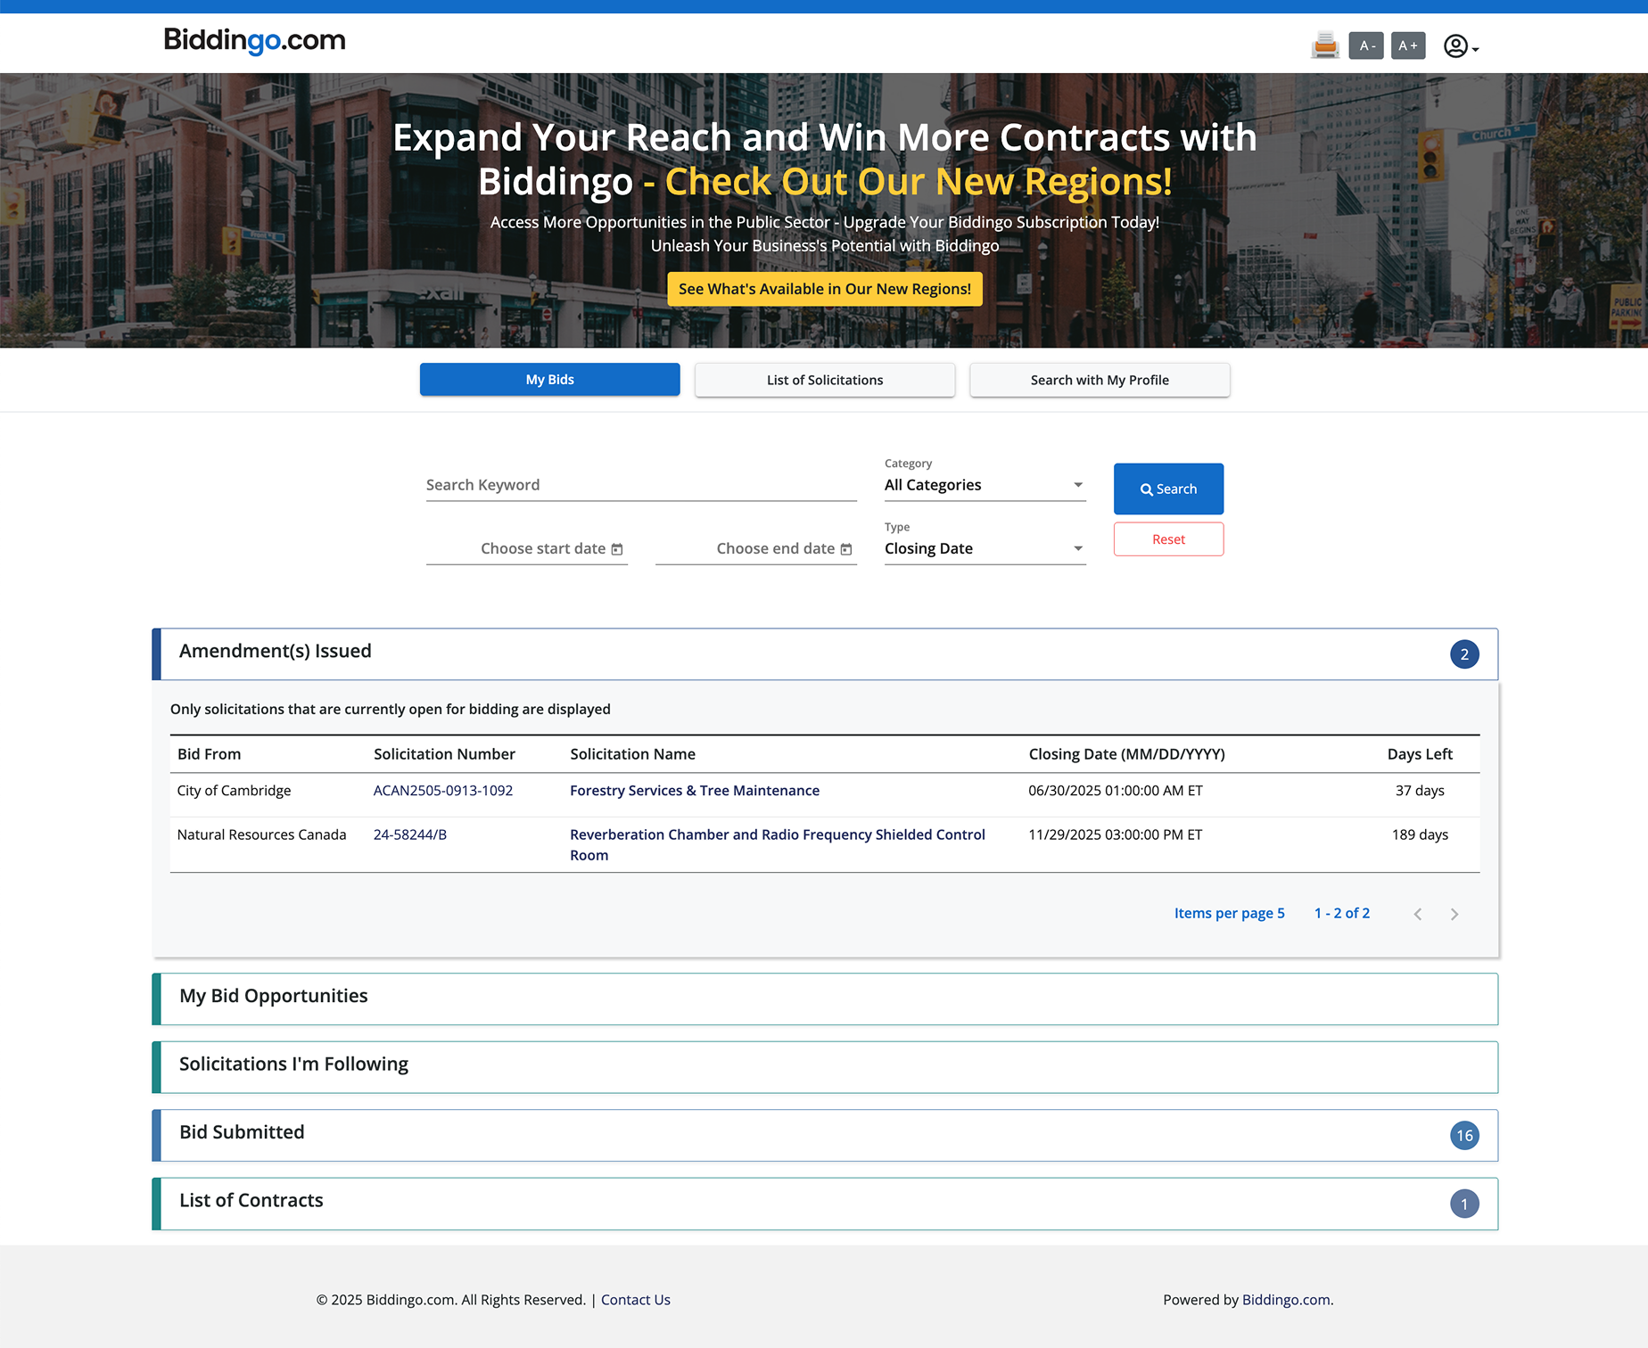Open the Closing Date type dropdown
This screenshot has width=1648, height=1348.
pos(985,548)
